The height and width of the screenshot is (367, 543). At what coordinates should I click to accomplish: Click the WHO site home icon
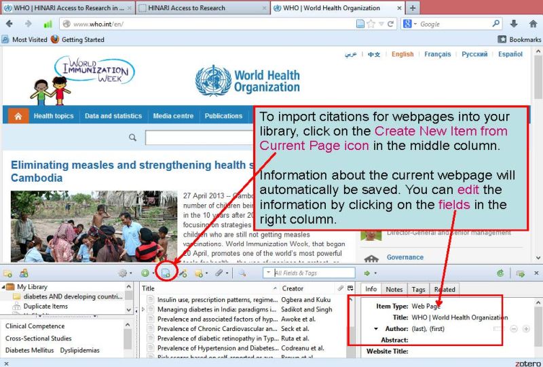coord(18,116)
